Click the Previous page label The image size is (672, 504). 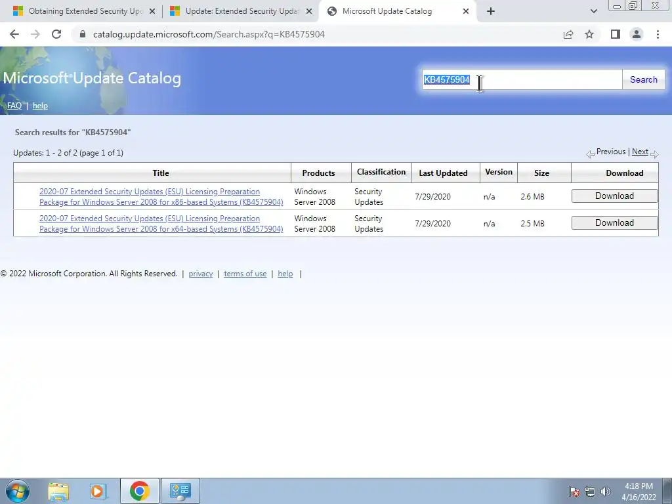click(611, 152)
